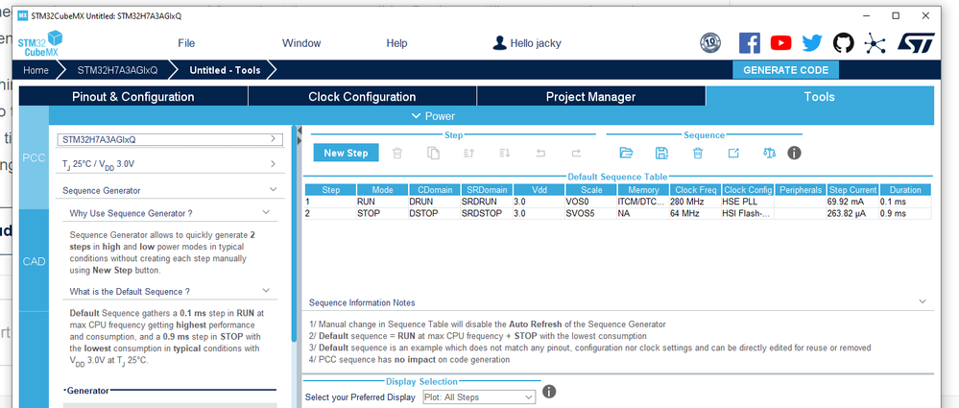Duplicate the selected step with copy icon
The image size is (959, 408).
[433, 153]
